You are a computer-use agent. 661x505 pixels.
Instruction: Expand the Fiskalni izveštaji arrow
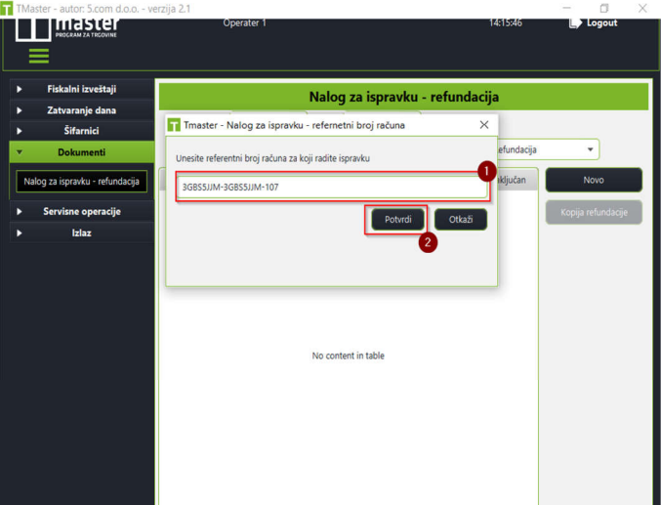(x=19, y=89)
